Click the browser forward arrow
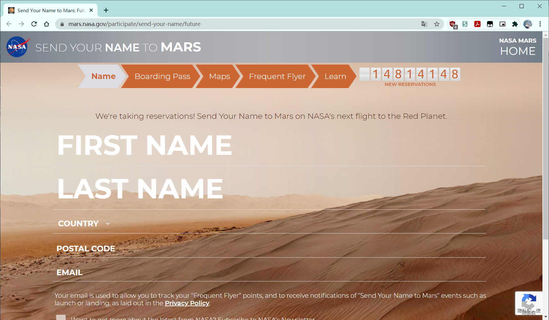 click(x=21, y=24)
